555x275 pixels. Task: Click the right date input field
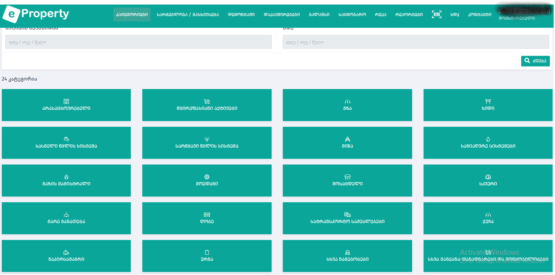pyautogui.click(x=415, y=42)
